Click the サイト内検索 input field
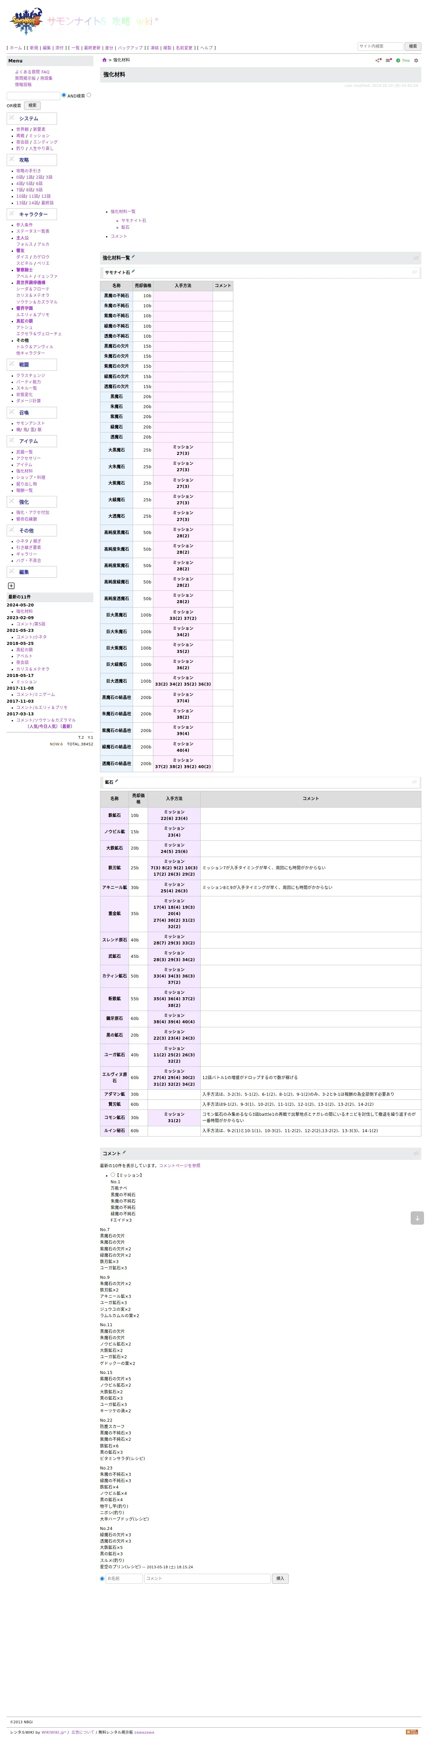 [x=380, y=46]
